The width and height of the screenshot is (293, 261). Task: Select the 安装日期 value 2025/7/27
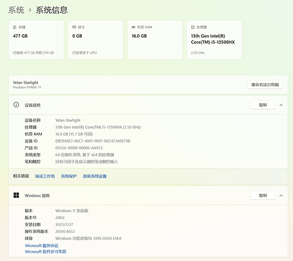(64, 224)
